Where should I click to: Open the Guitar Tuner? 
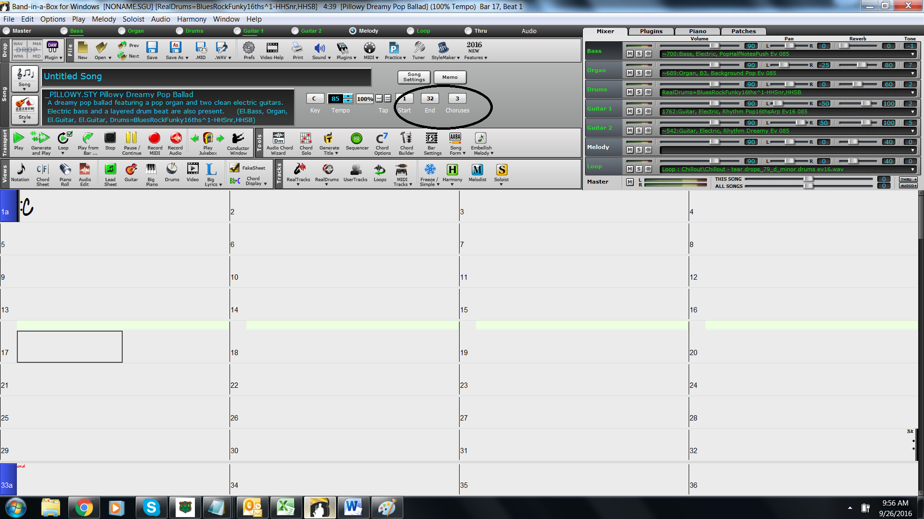(x=418, y=50)
